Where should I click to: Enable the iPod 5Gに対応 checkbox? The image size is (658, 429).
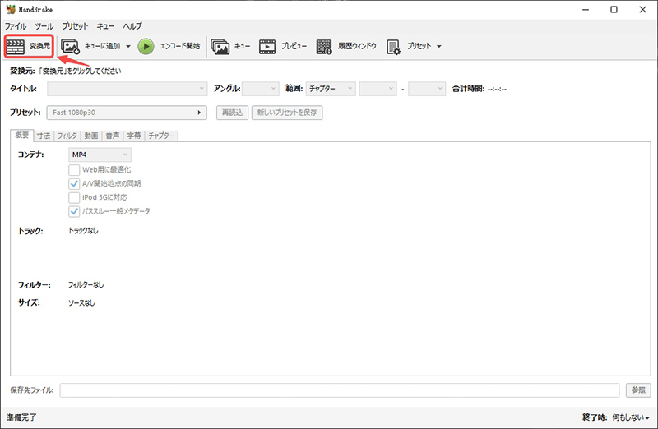(x=74, y=197)
